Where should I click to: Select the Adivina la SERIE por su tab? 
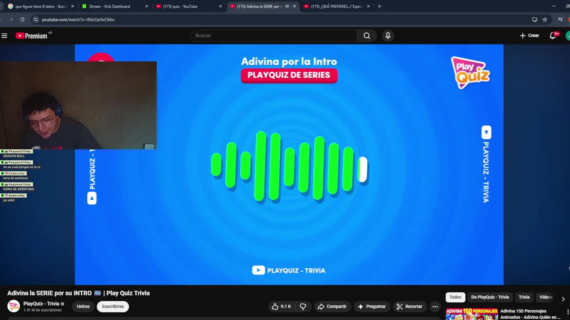tap(260, 6)
